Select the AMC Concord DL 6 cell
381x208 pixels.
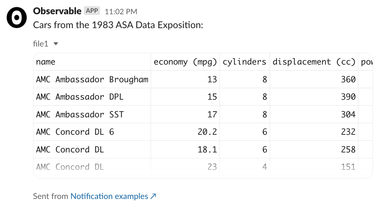tap(75, 132)
